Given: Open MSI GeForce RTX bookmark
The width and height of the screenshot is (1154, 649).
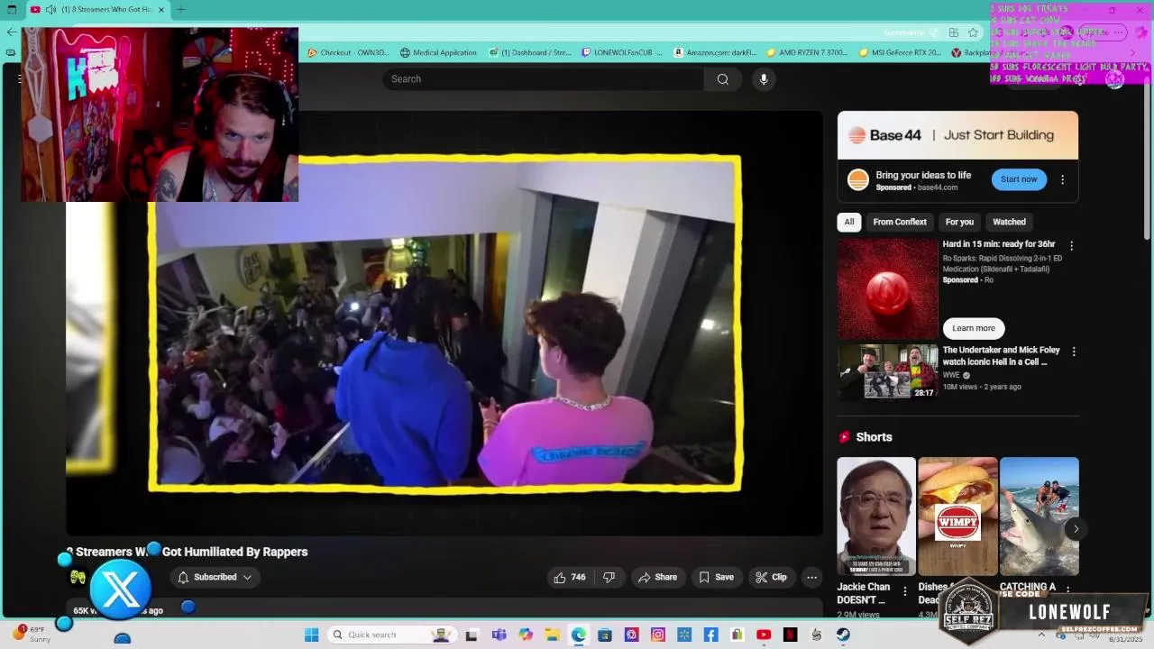Looking at the screenshot, I should (900, 52).
